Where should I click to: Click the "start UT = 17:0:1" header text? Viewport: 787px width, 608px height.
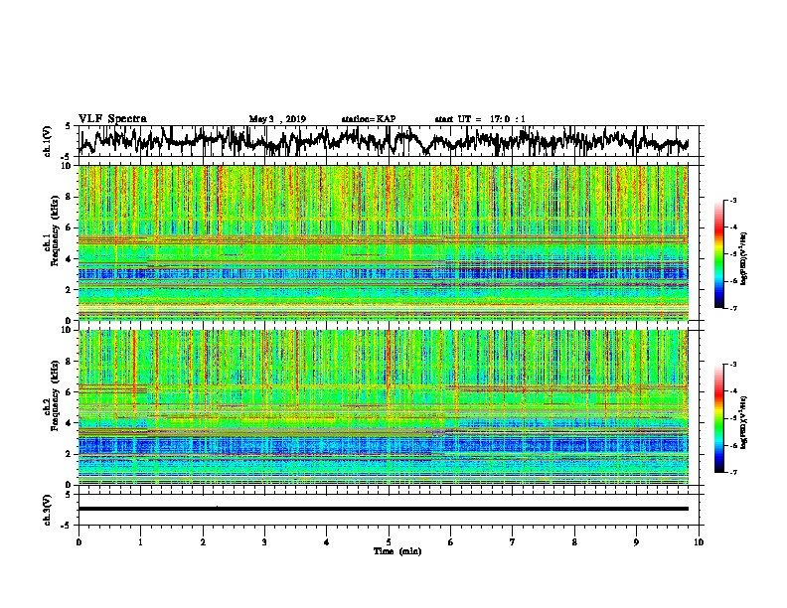click(x=480, y=119)
